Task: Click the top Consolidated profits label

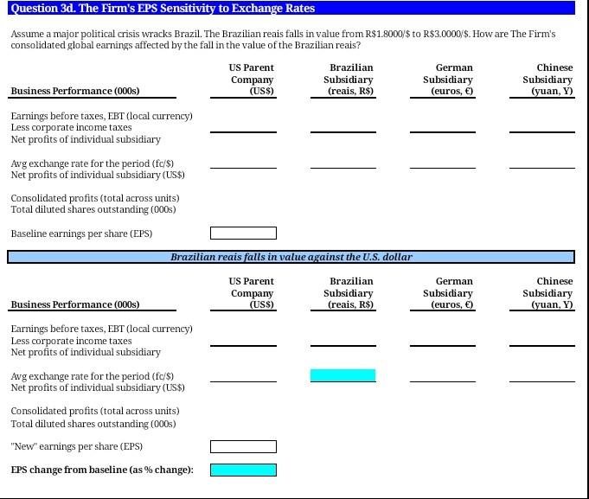Action: (x=95, y=198)
